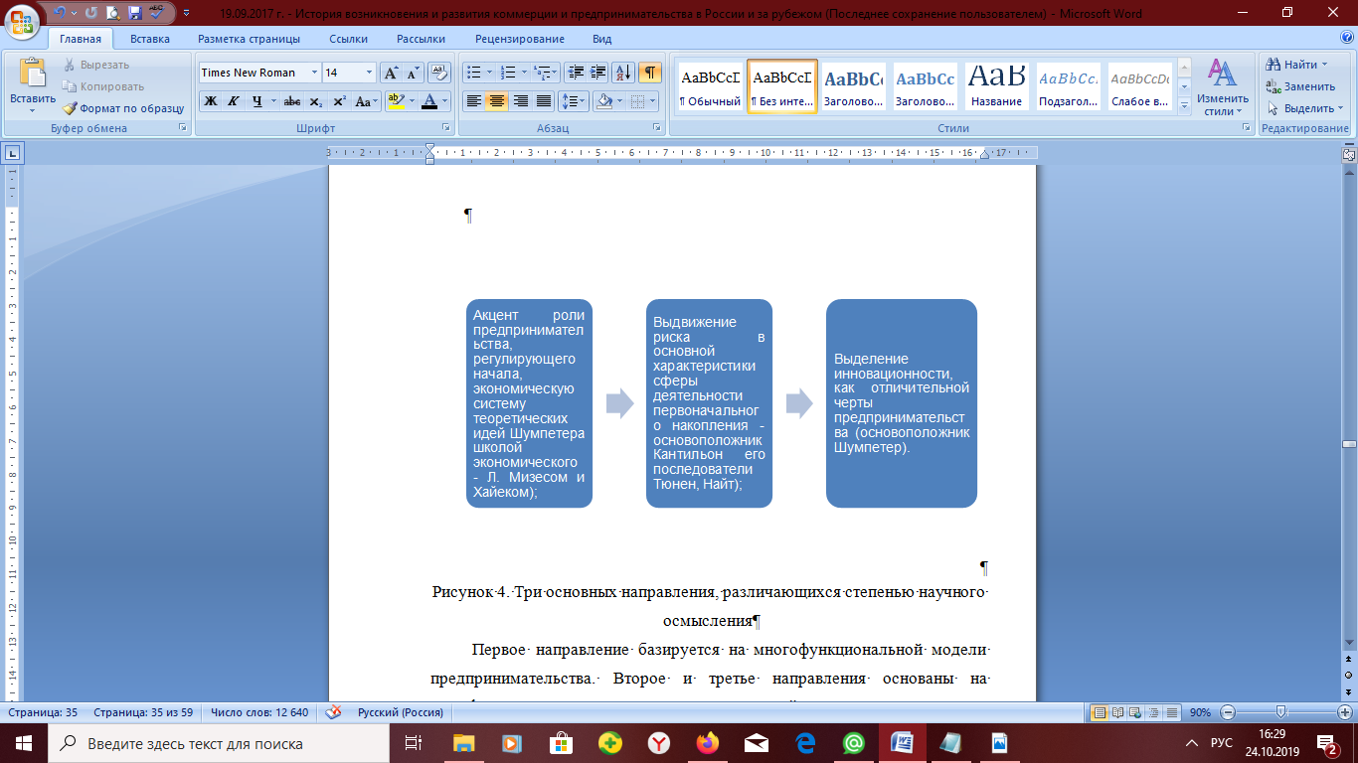Open Шрифт dialog launcher
The image size is (1358, 763).
446,128
